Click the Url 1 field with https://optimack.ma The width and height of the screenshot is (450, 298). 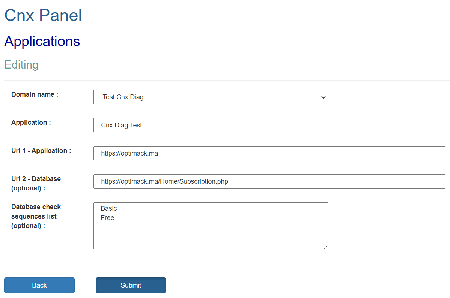pyautogui.click(x=269, y=153)
